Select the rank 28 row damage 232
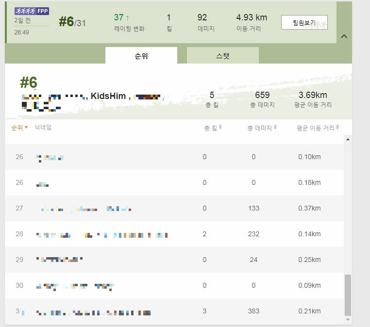Viewport: 370px width, 327px height. click(x=253, y=234)
